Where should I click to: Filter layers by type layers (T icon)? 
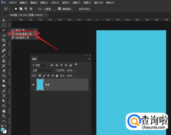tap(61, 65)
